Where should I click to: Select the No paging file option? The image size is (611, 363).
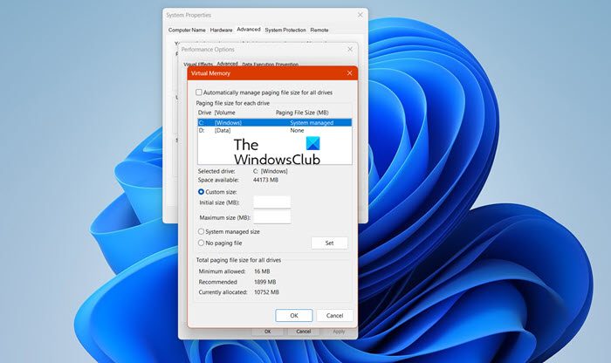(201, 243)
